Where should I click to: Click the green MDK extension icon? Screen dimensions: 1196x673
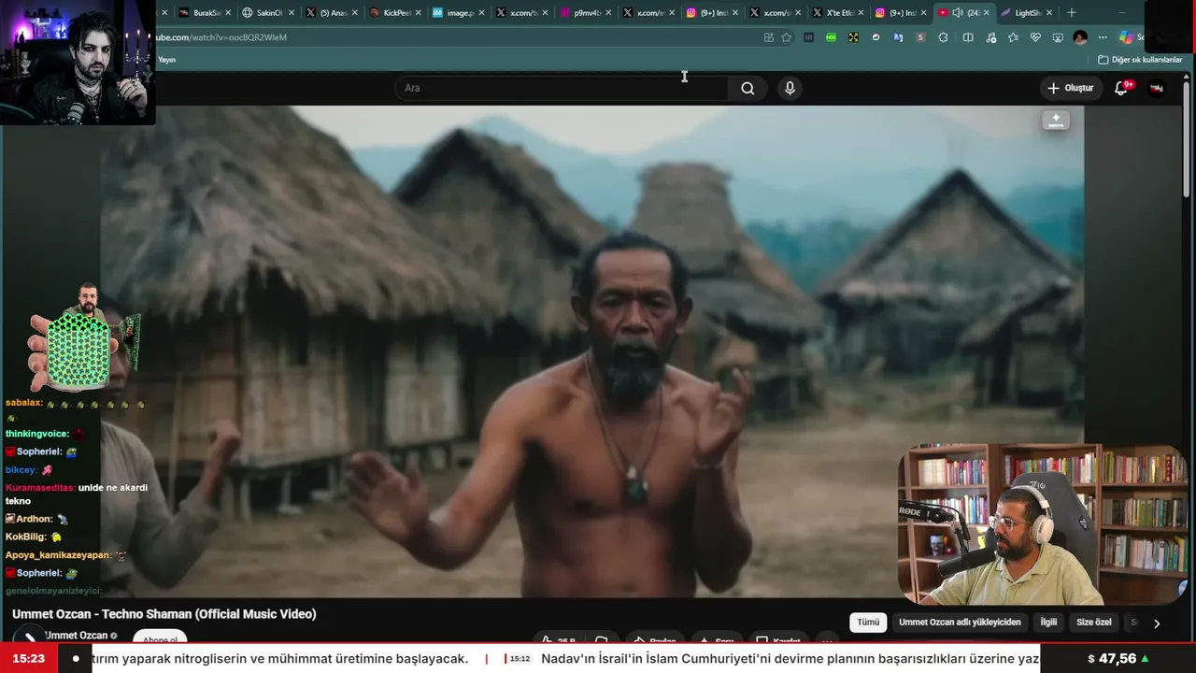click(x=831, y=37)
